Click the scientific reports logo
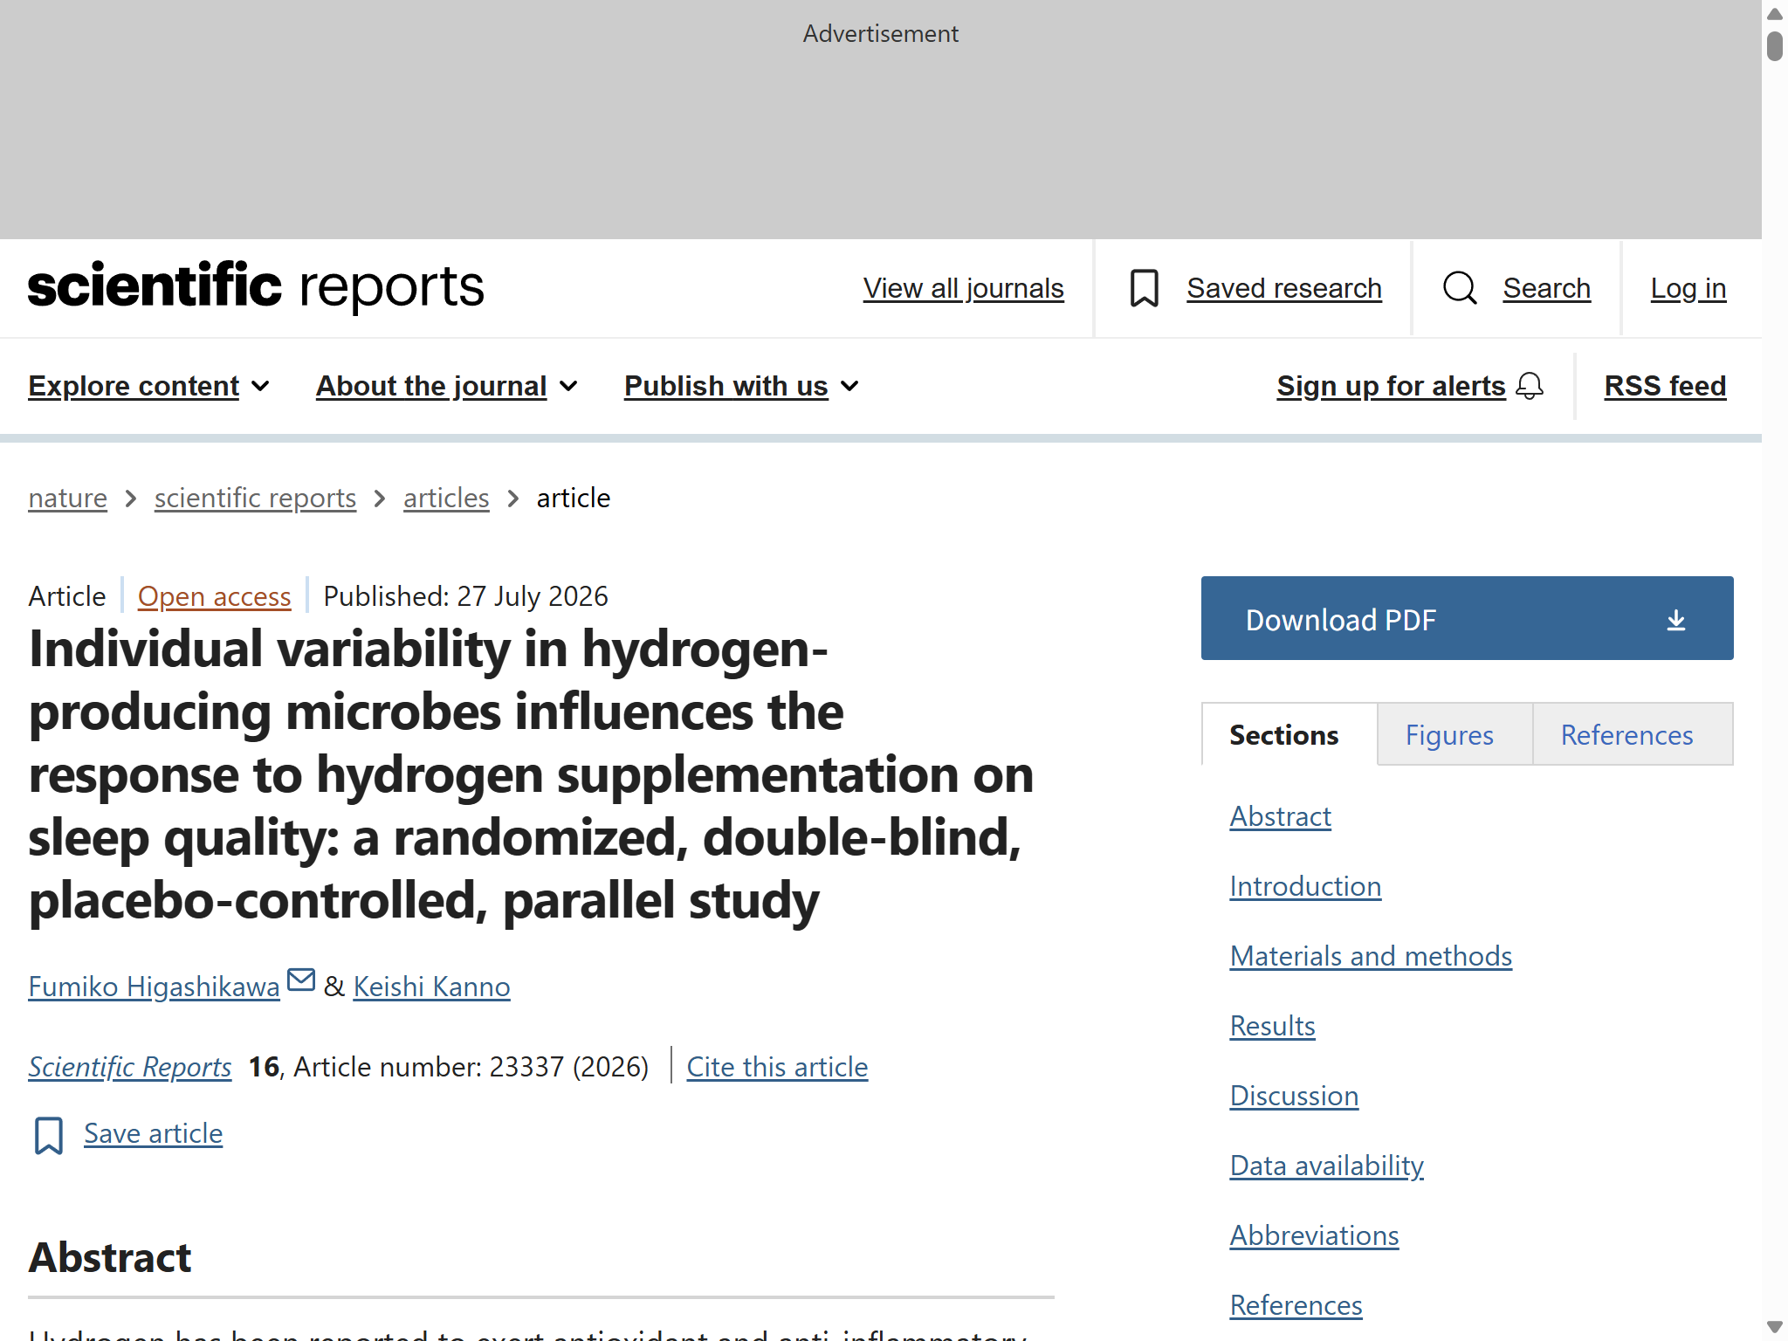This screenshot has width=1788, height=1341. coord(256,286)
